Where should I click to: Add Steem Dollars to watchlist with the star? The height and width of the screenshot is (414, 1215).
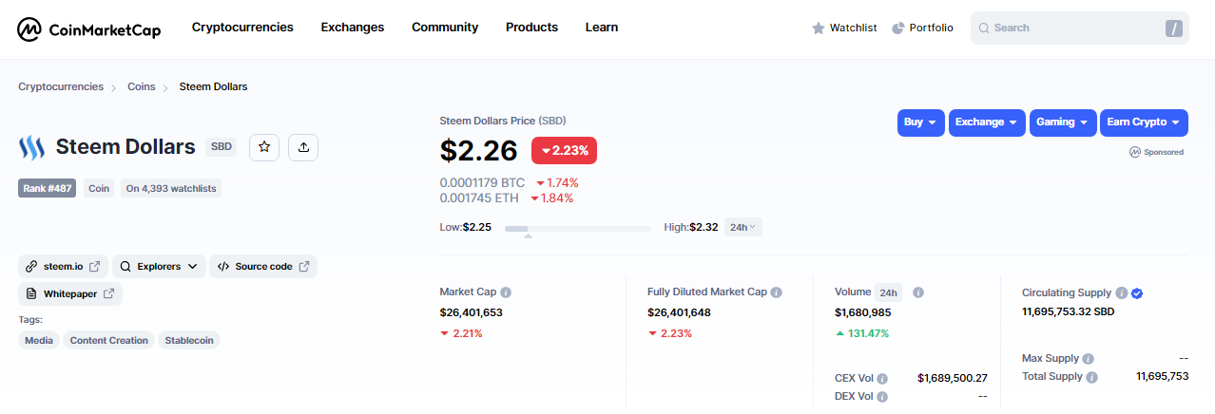(x=264, y=147)
